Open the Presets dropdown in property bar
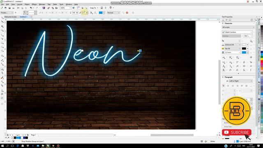This screenshot has width=263, height=148. pyautogui.click(x=7, y=13)
